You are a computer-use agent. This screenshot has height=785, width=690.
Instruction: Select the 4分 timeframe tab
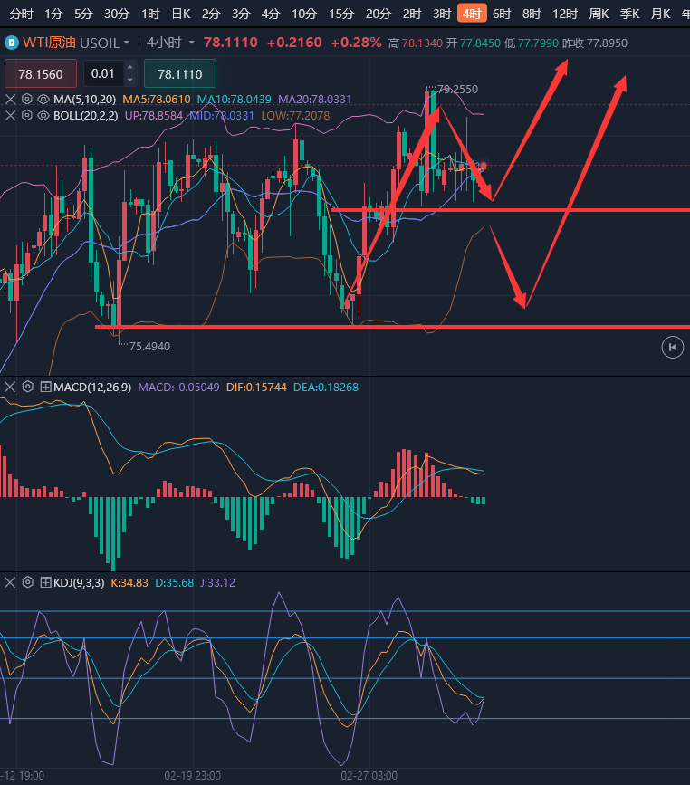(x=271, y=14)
